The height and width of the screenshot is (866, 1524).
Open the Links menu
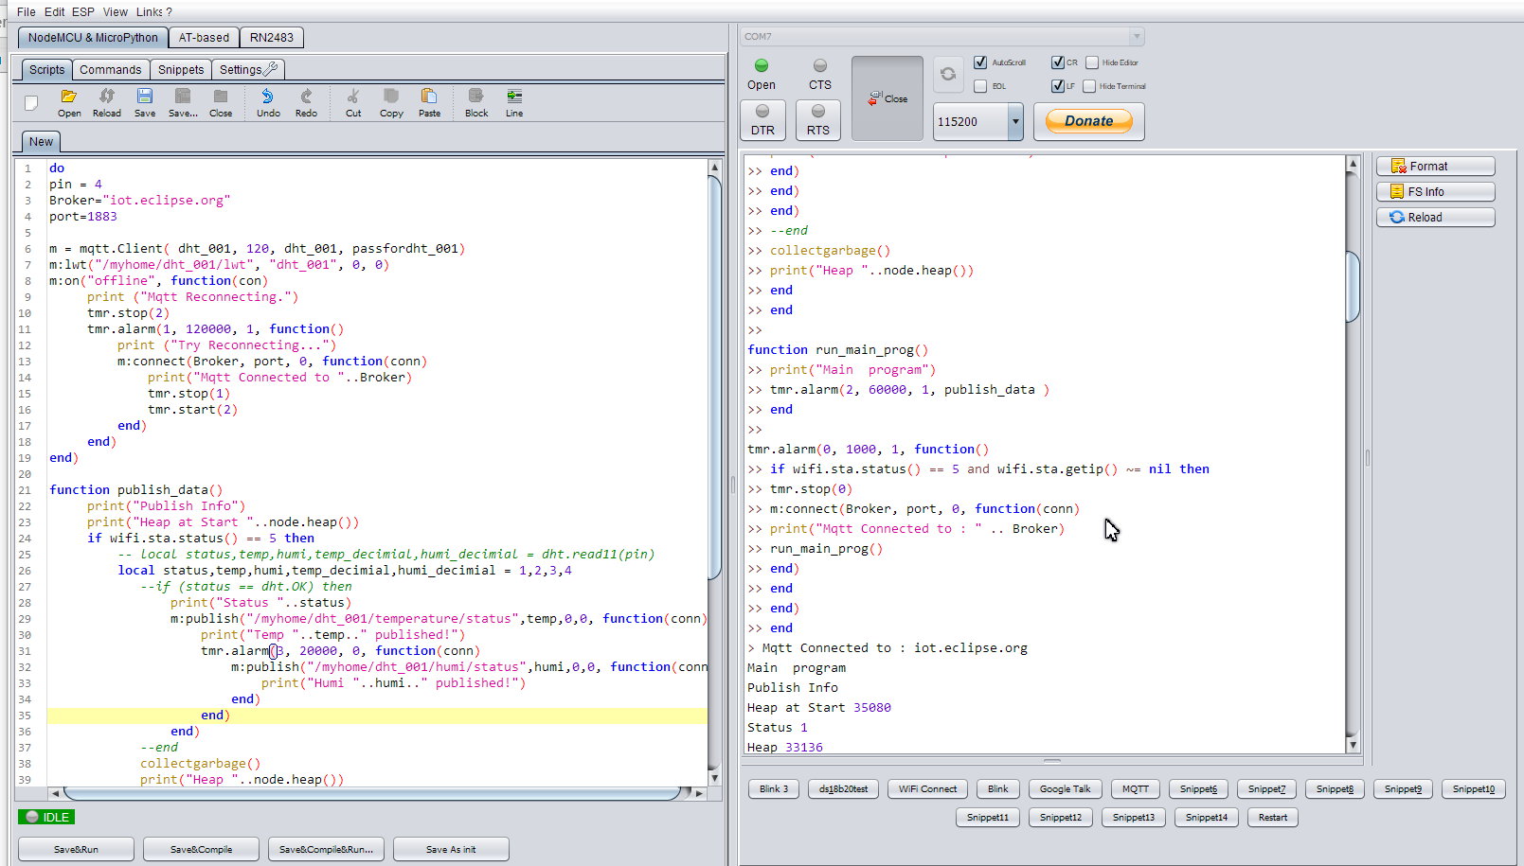150,12
